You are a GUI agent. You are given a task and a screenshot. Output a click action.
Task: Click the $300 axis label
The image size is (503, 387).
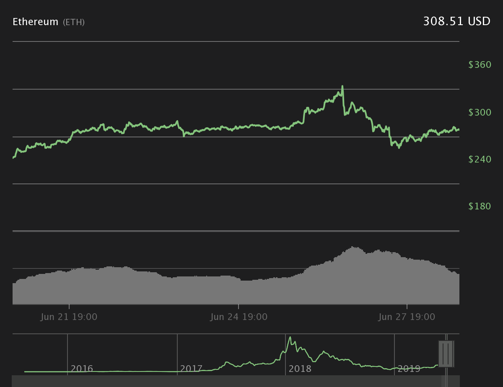480,112
